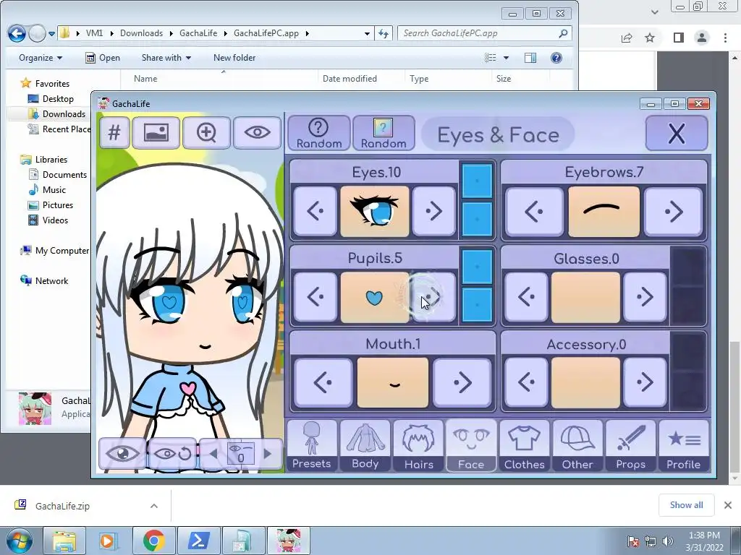Select Network in Explorer sidebar
Viewport: 741px width, 555px height.
44,281
